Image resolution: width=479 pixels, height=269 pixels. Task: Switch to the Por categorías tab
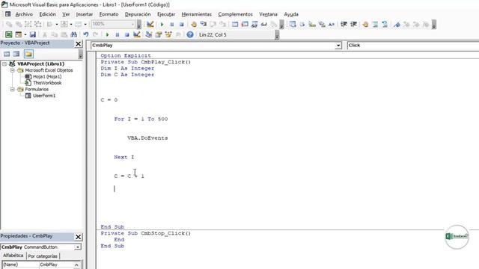[43, 256]
